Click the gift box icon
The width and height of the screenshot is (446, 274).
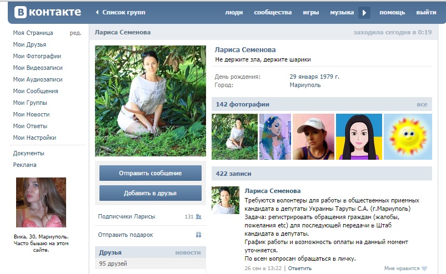pos(198,235)
